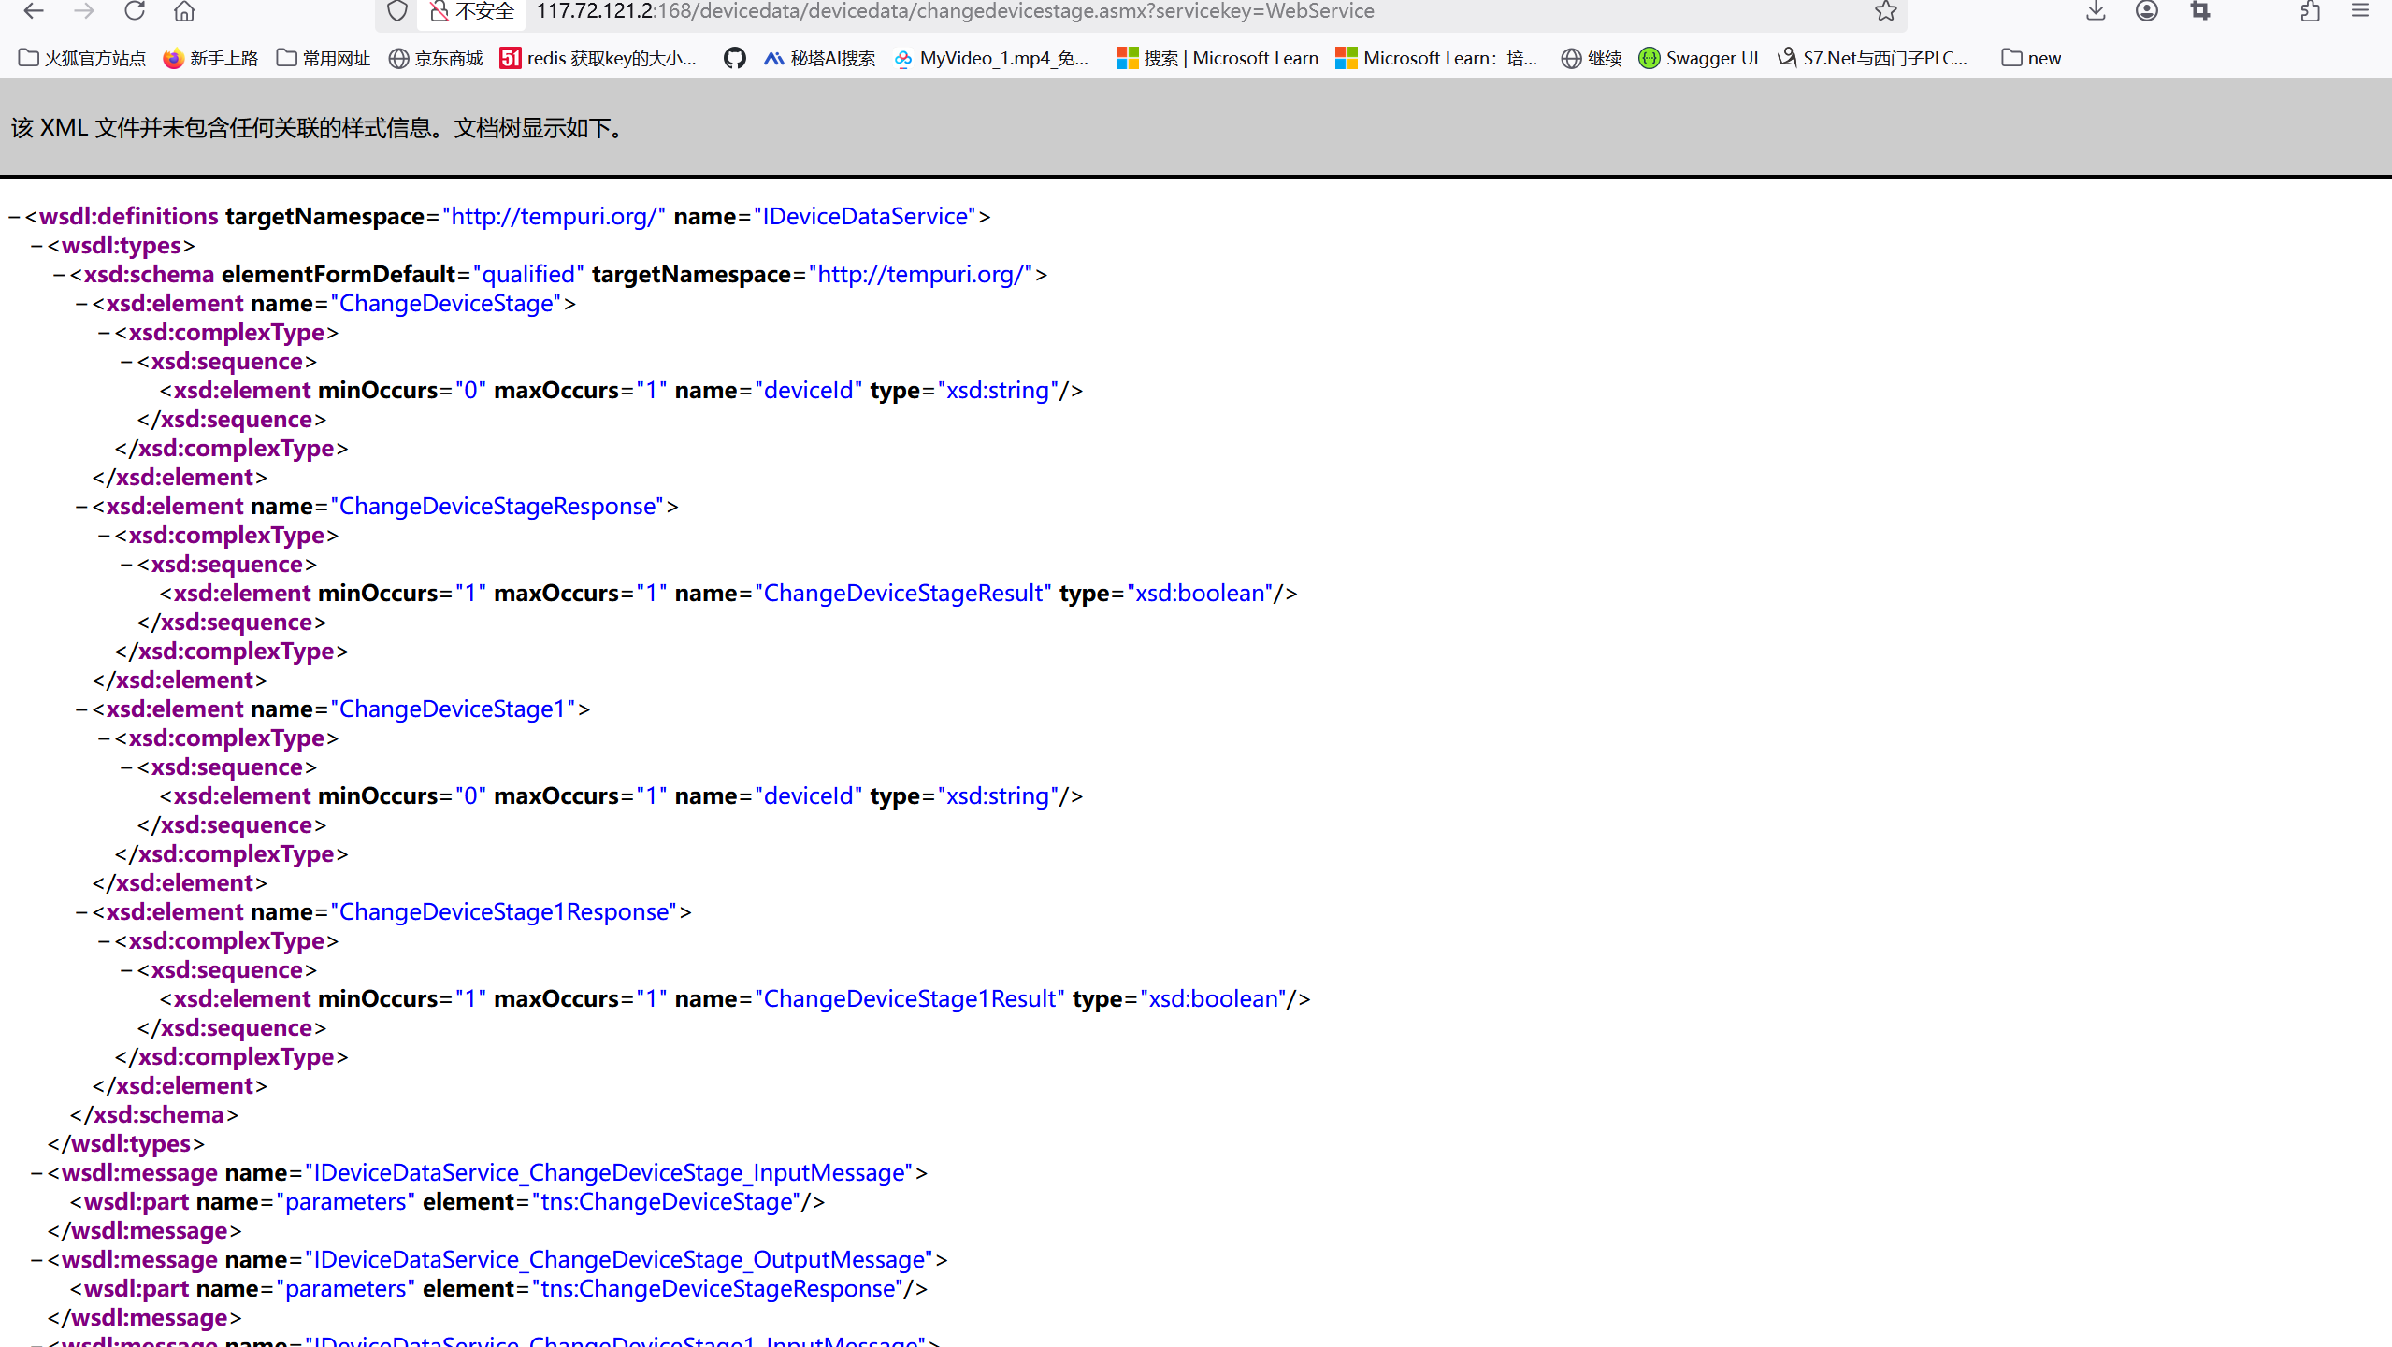
Task: Collapse the ChangeDeviceStage1 element node
Action: coord(81,709)
